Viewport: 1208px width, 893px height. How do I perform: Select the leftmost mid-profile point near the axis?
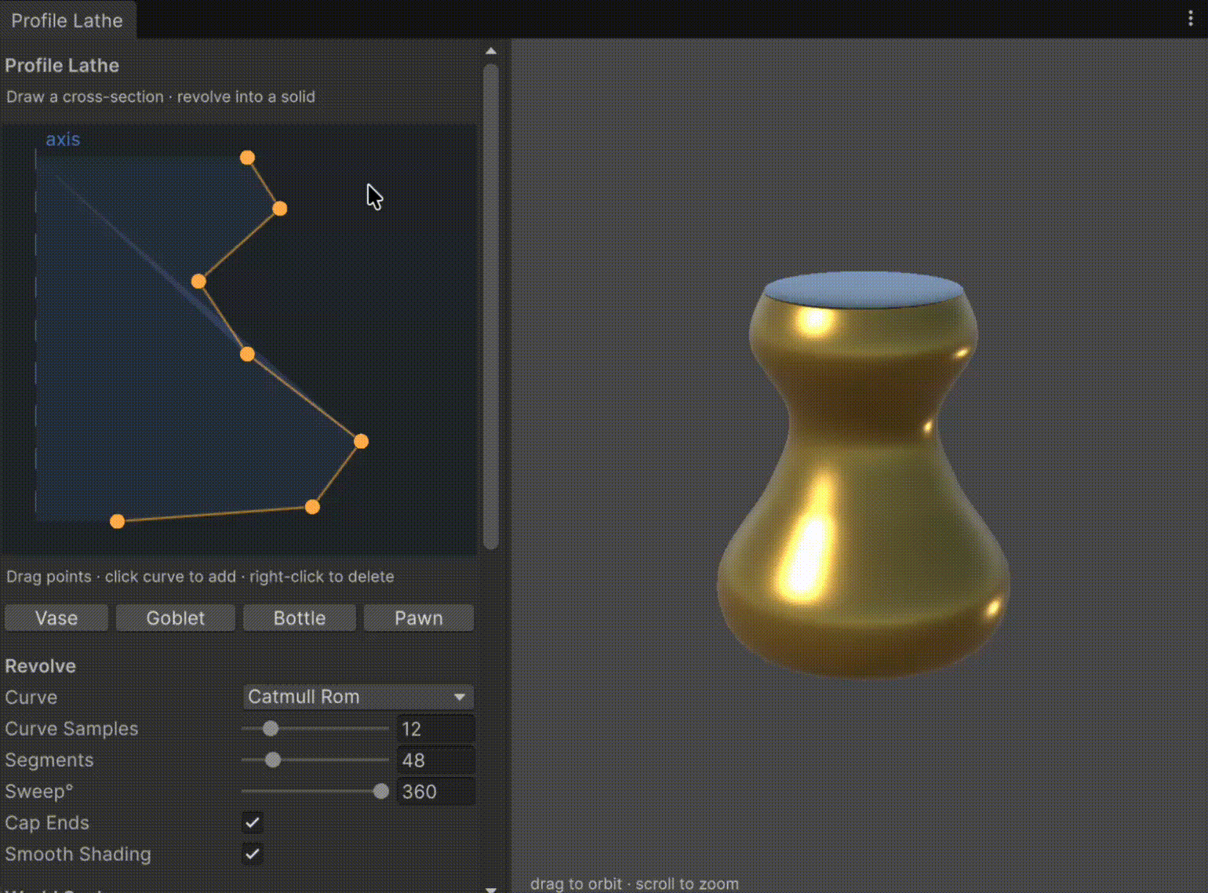point(198,281)
